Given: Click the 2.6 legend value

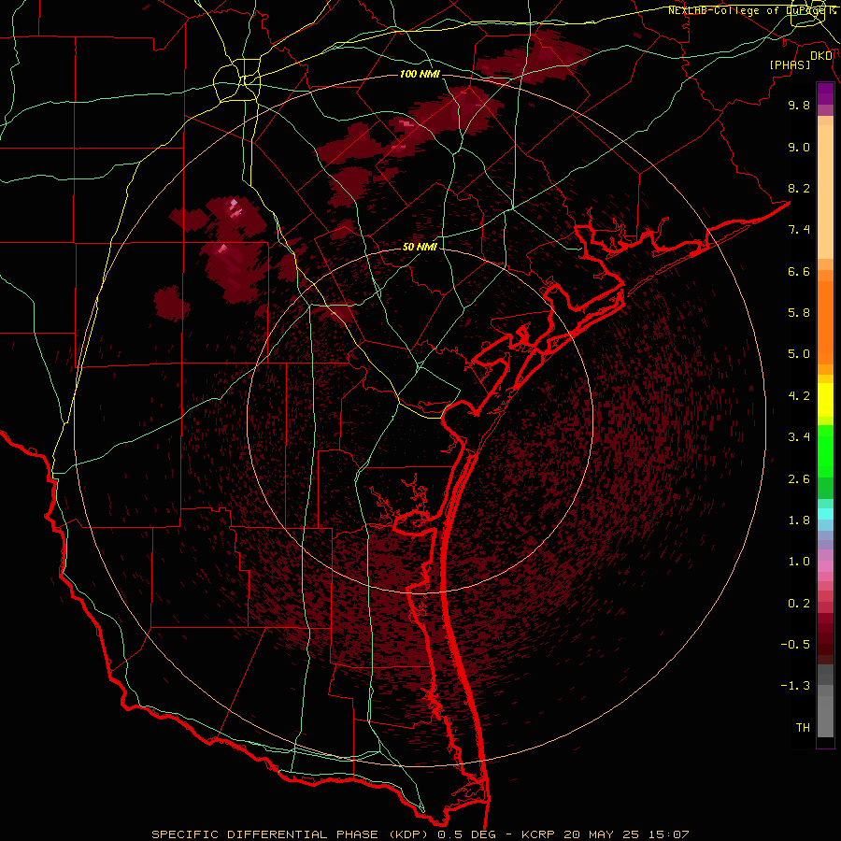Looking at the screenshot, I should coord(799,479).
